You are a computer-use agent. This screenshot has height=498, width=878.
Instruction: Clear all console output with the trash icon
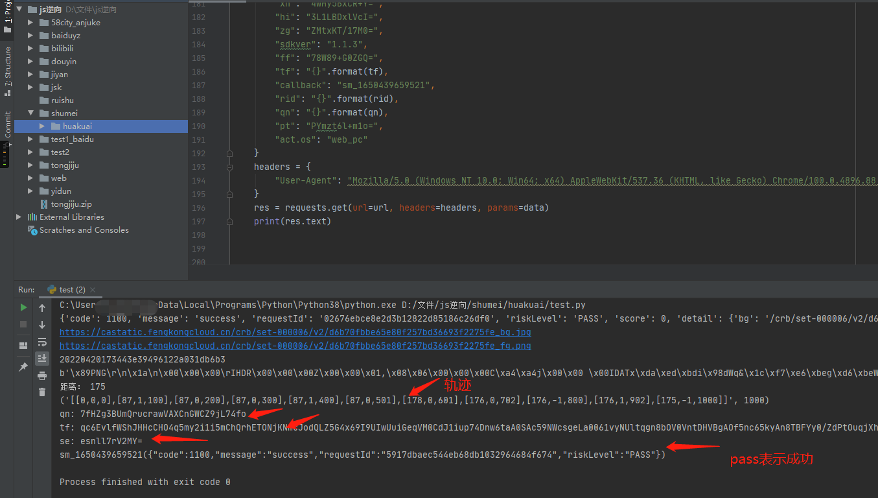pos(42,392)
